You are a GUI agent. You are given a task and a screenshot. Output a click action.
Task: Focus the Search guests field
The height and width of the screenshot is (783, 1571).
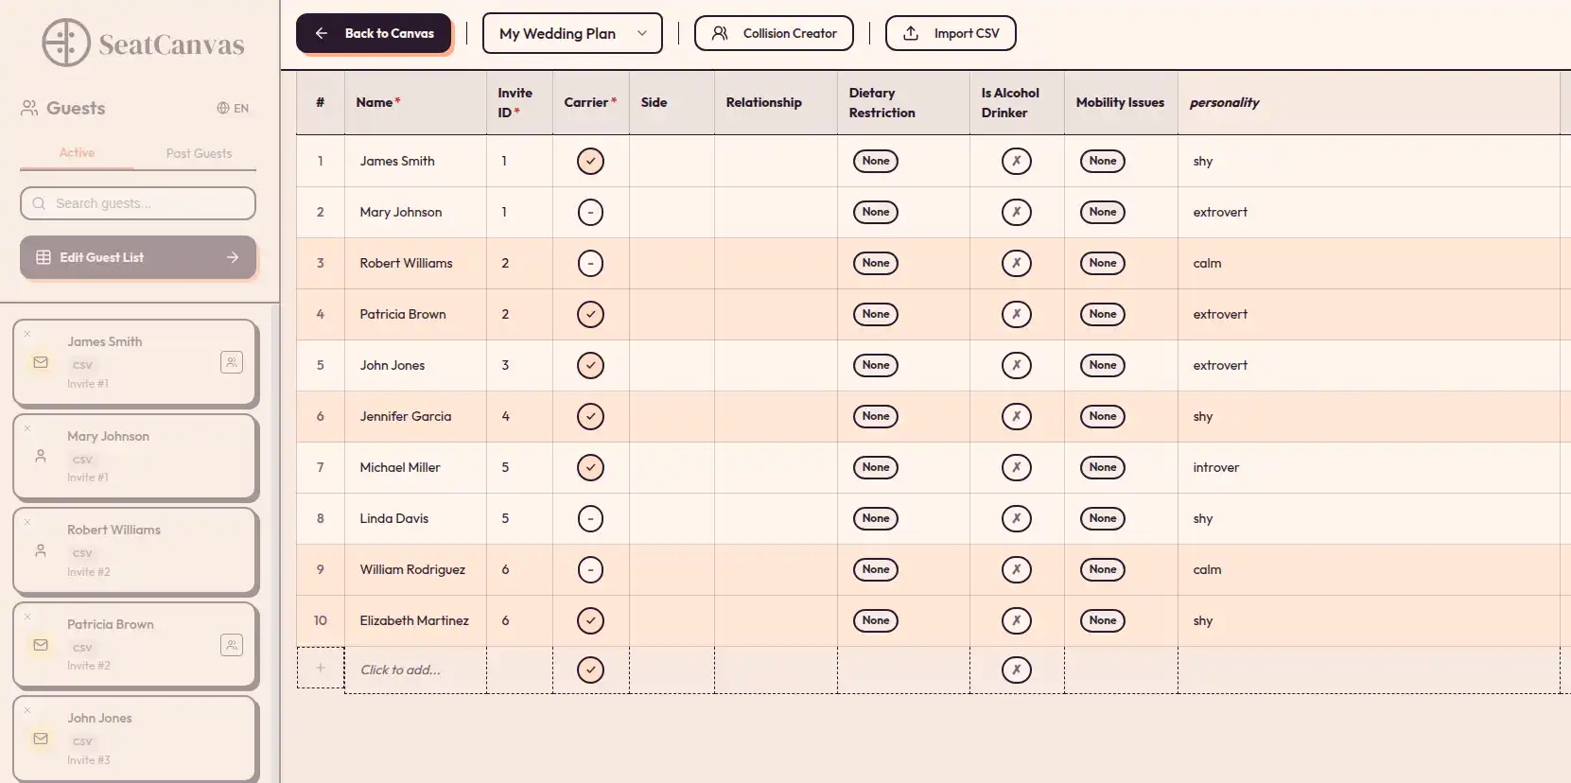coord(138,203)
